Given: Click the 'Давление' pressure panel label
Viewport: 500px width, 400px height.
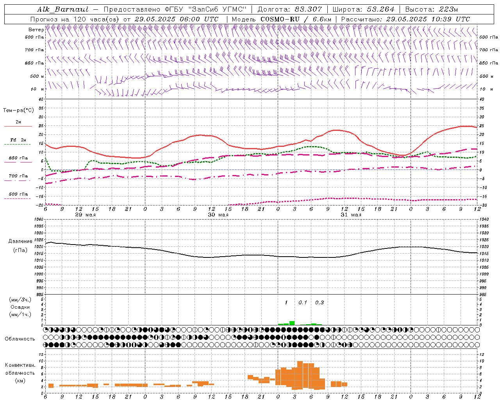Looking at the screenshot, I should (20, 241).
